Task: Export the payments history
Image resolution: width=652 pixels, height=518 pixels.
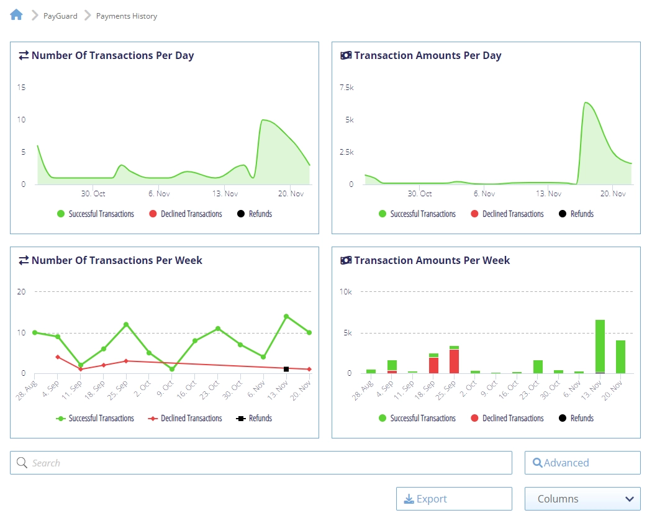Action: pyautogui.click(x=454, y=499)
